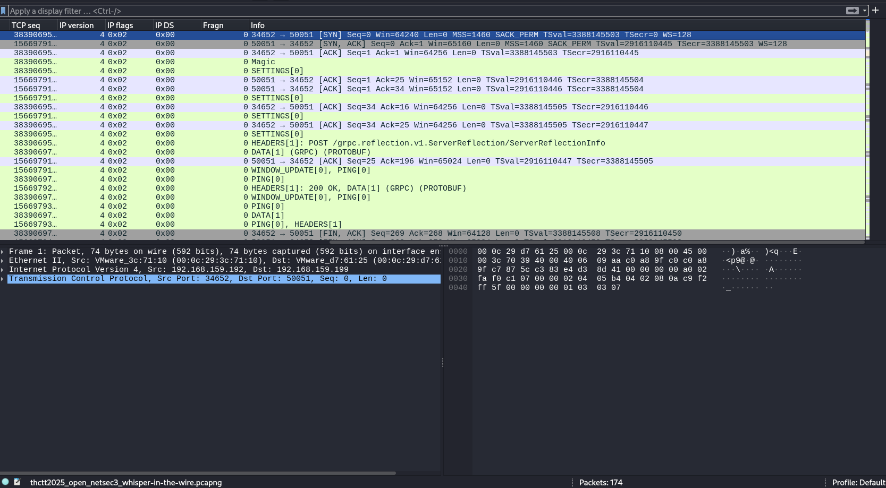886x488 pixels.
Task: Select the ACK packet with Seq=1 Ack=34
Action: click(x=433, y=89)
